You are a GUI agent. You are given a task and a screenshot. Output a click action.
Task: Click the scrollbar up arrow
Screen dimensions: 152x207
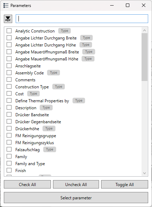click(144, 30)
